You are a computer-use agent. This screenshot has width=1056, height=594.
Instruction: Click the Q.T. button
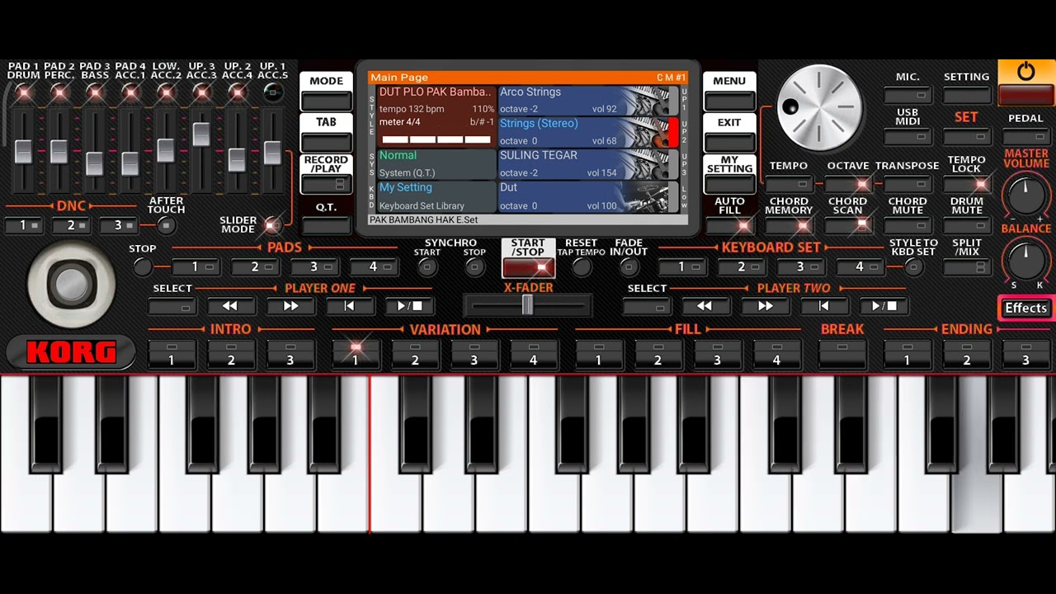coord(327,224)
